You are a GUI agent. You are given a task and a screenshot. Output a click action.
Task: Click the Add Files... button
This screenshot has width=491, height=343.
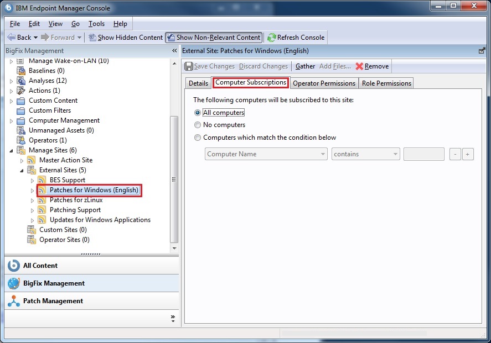click(x=335, y=66)
